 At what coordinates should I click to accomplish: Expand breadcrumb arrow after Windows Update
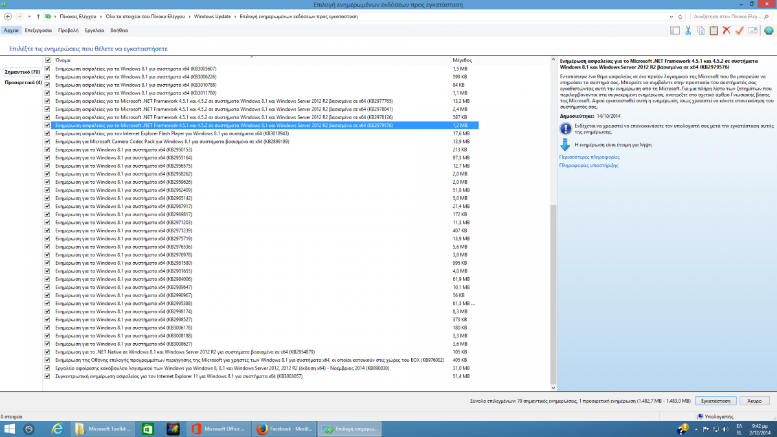pyautogui.click(x=234, y=16)
